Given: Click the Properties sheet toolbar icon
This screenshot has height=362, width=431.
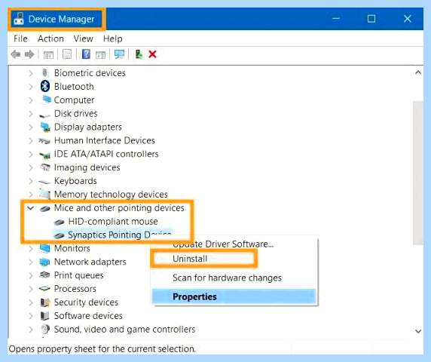Looking at the screenshot, I should click(x=67, y=54).
